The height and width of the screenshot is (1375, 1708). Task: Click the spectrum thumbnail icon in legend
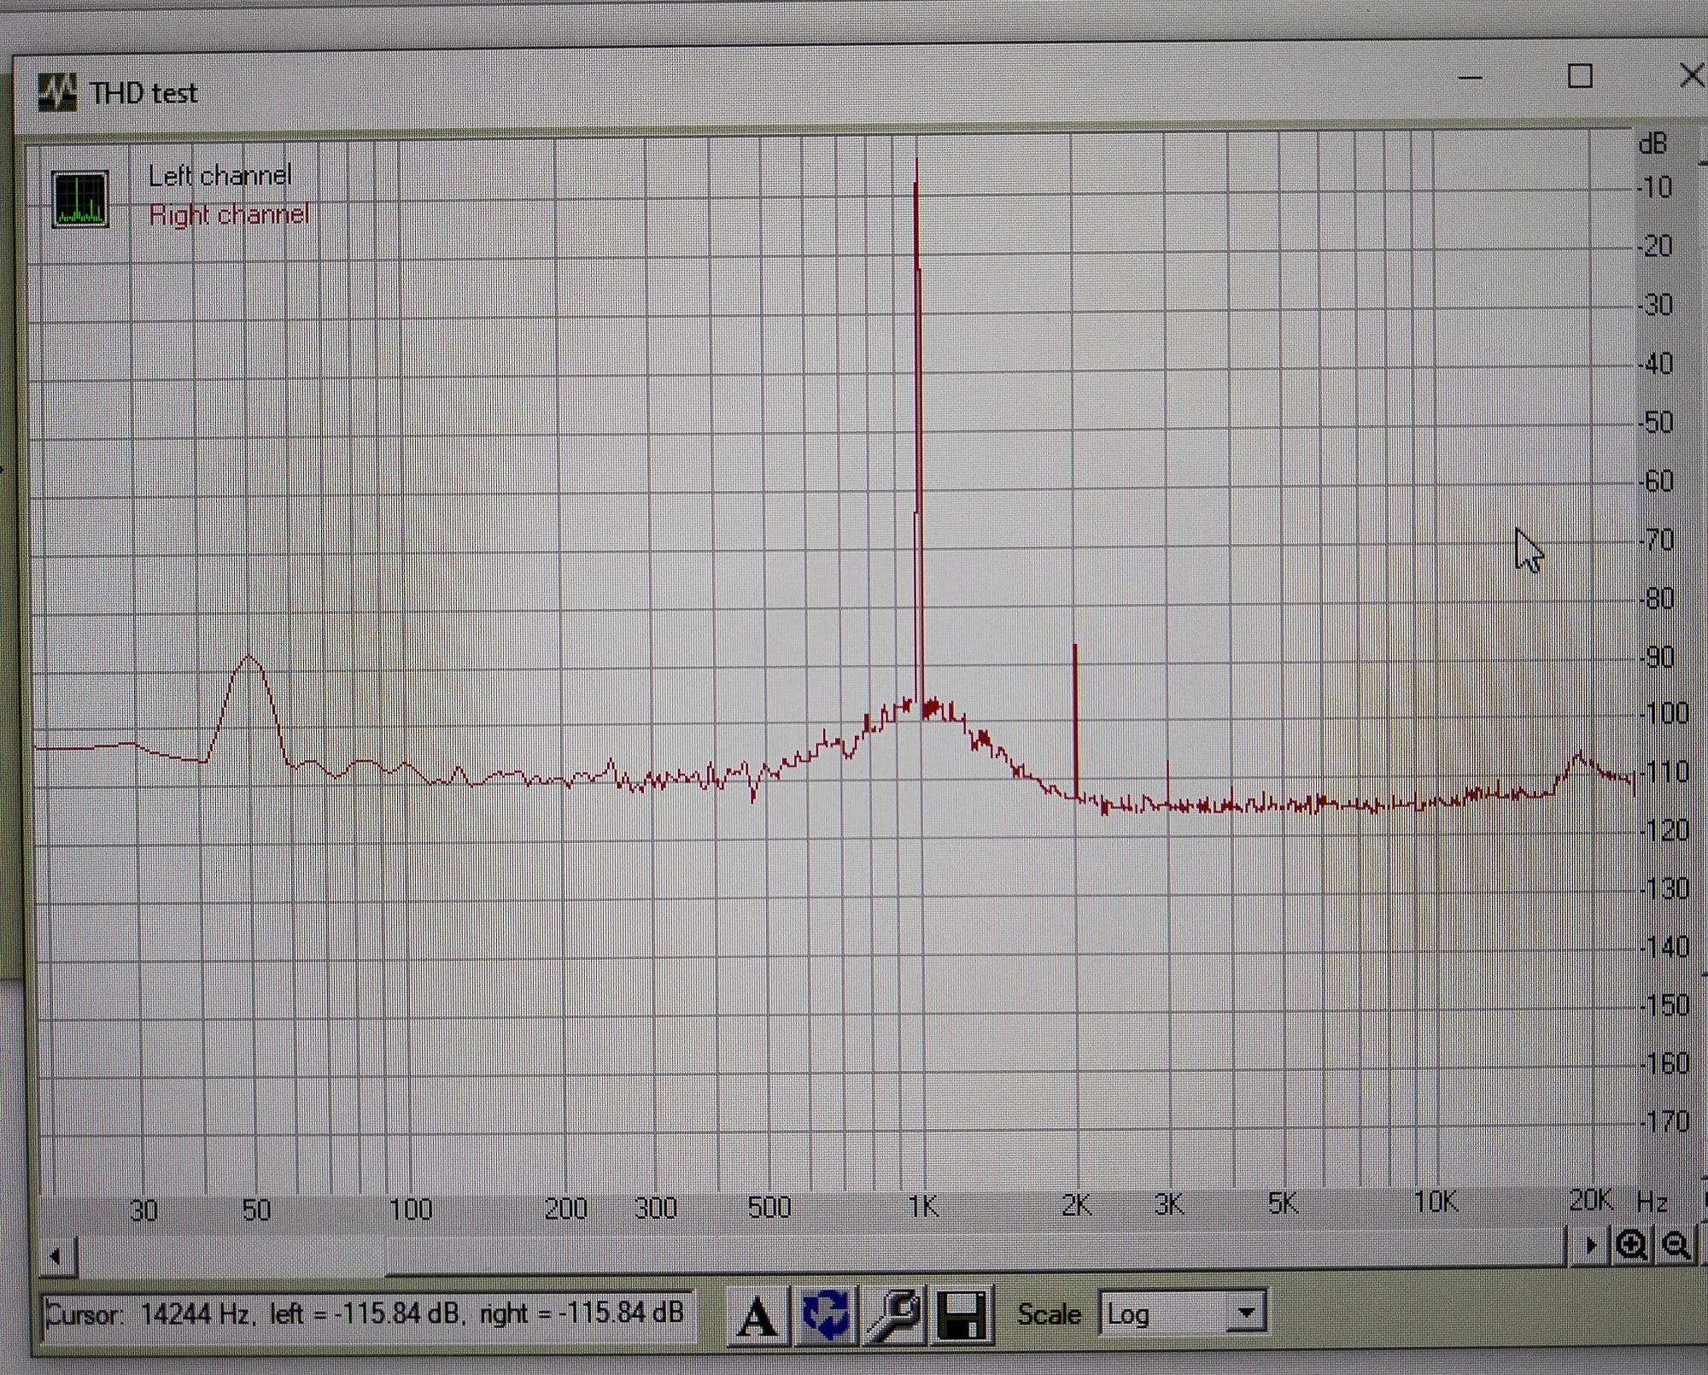tap(80, 199)
